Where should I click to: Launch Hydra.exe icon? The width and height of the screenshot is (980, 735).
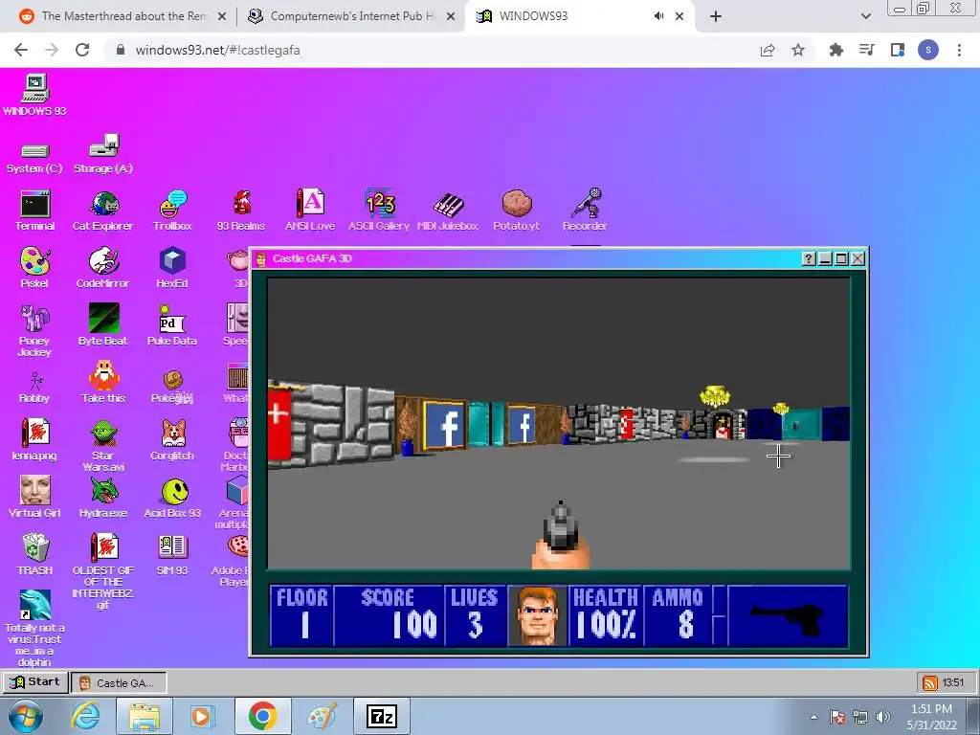click(x=103, y=498)
